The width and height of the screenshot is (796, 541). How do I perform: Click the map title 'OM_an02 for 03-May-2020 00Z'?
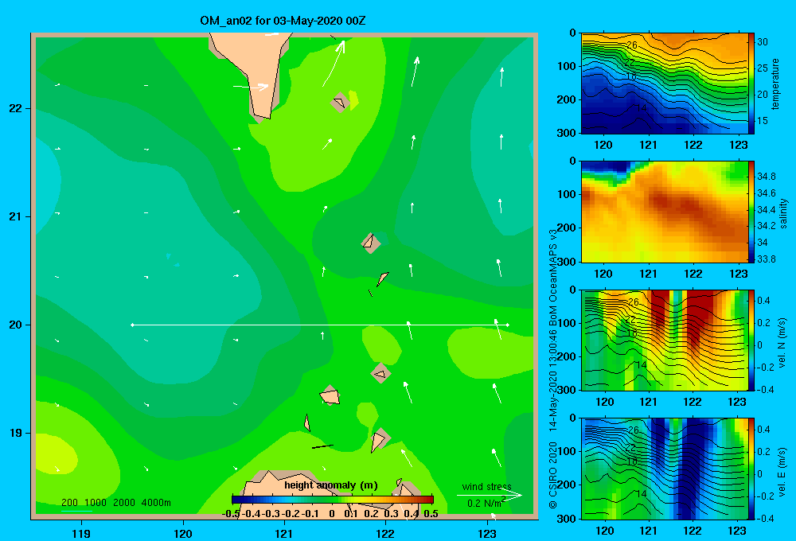tap(283, 21)
